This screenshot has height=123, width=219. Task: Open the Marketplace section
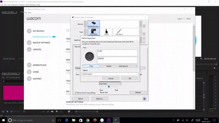click(x=37, y=65)
